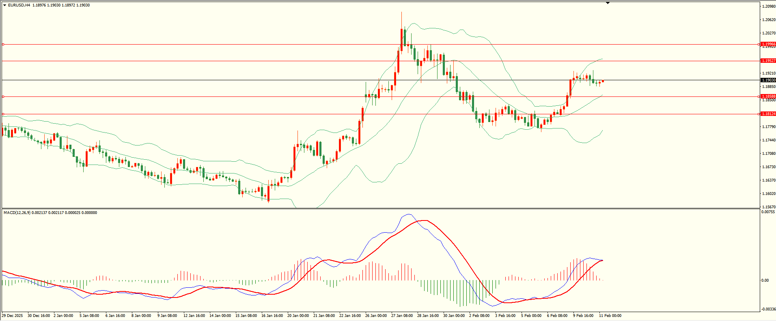Viewport: 776px width, 321px height.
Task: Click the black 1.19030 current price label
Action: click(768, 80)
